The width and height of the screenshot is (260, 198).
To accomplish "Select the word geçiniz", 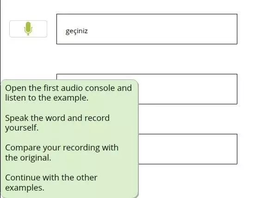I will (x=77, y=31).
